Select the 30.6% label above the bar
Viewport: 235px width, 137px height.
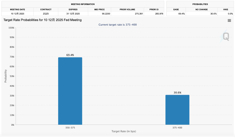(177, 93)
